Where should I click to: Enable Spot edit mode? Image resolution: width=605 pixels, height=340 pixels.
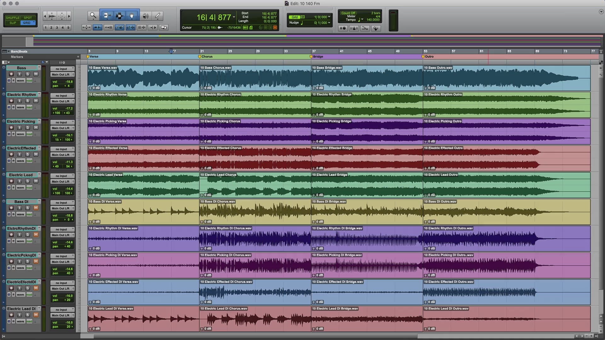pos(28,18)
